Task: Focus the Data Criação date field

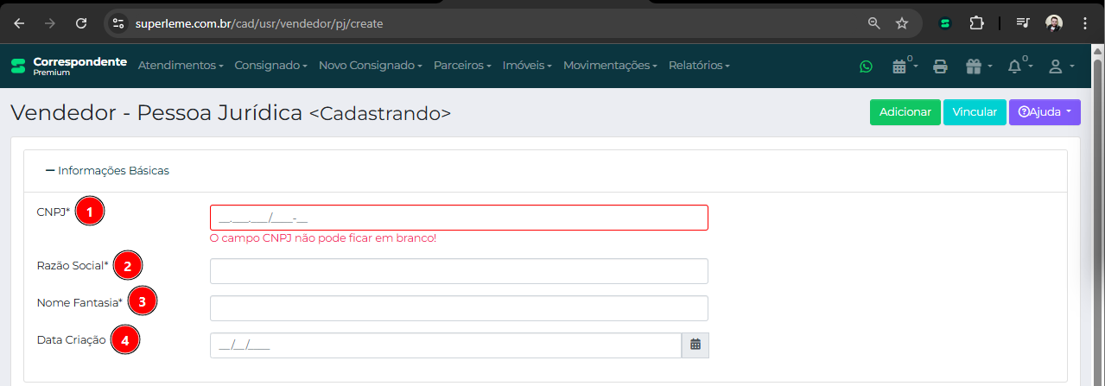Action: [x=446, y=345]
